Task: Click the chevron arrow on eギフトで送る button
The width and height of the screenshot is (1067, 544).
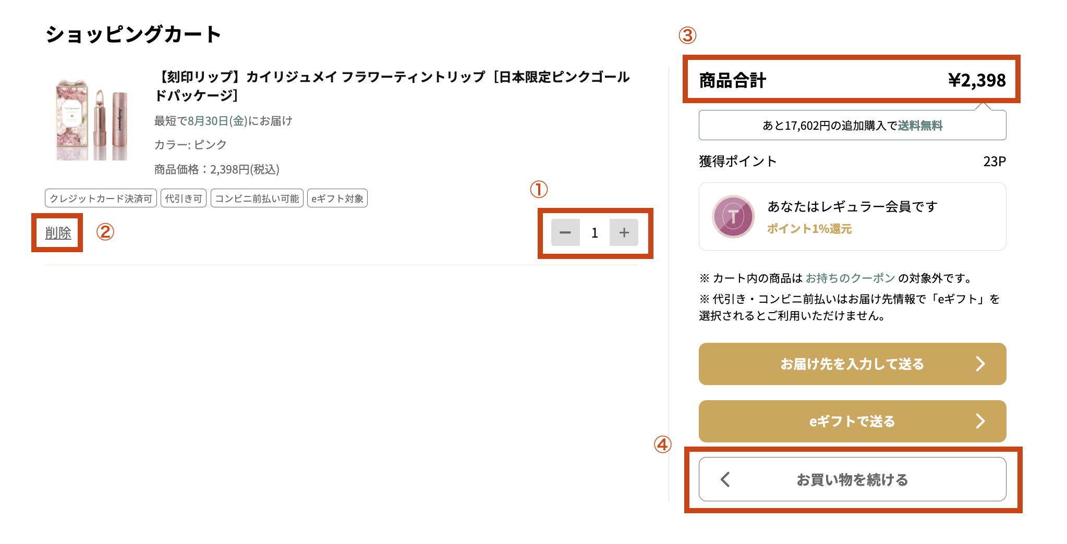Action: [x=981, y=421]
